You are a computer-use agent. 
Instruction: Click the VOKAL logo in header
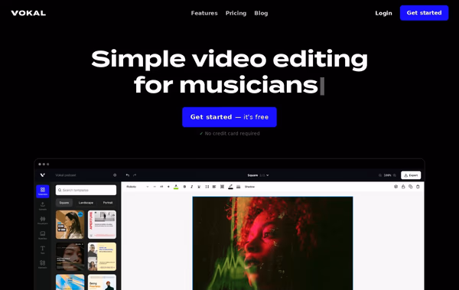click(x=28, y=13)
